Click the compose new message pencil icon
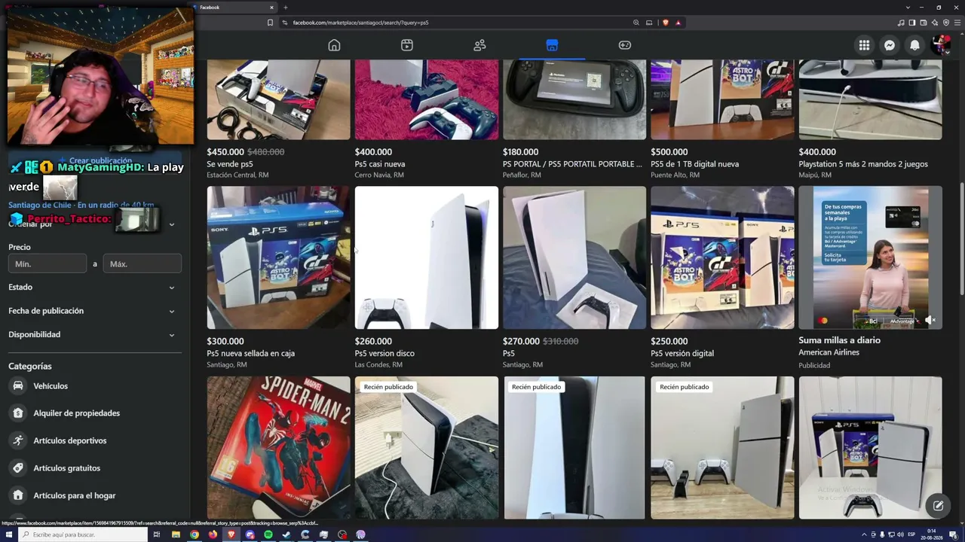The width and height of the screenshot is (965, 542). 938,506
